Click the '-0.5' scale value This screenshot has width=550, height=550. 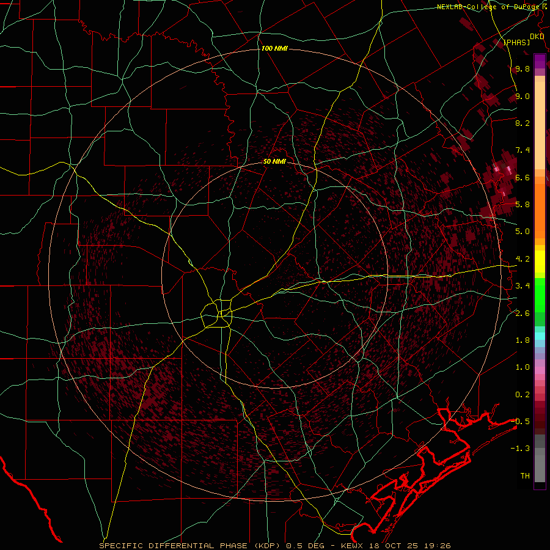[x=520, y=421]
